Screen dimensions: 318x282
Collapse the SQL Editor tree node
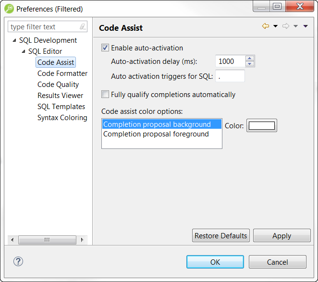(24, 51)
